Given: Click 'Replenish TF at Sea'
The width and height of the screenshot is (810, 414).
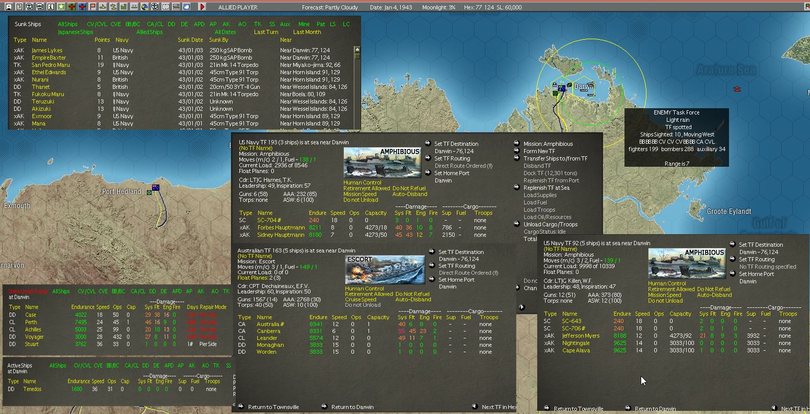Looking at the screenshot, I should click(547, 188).
